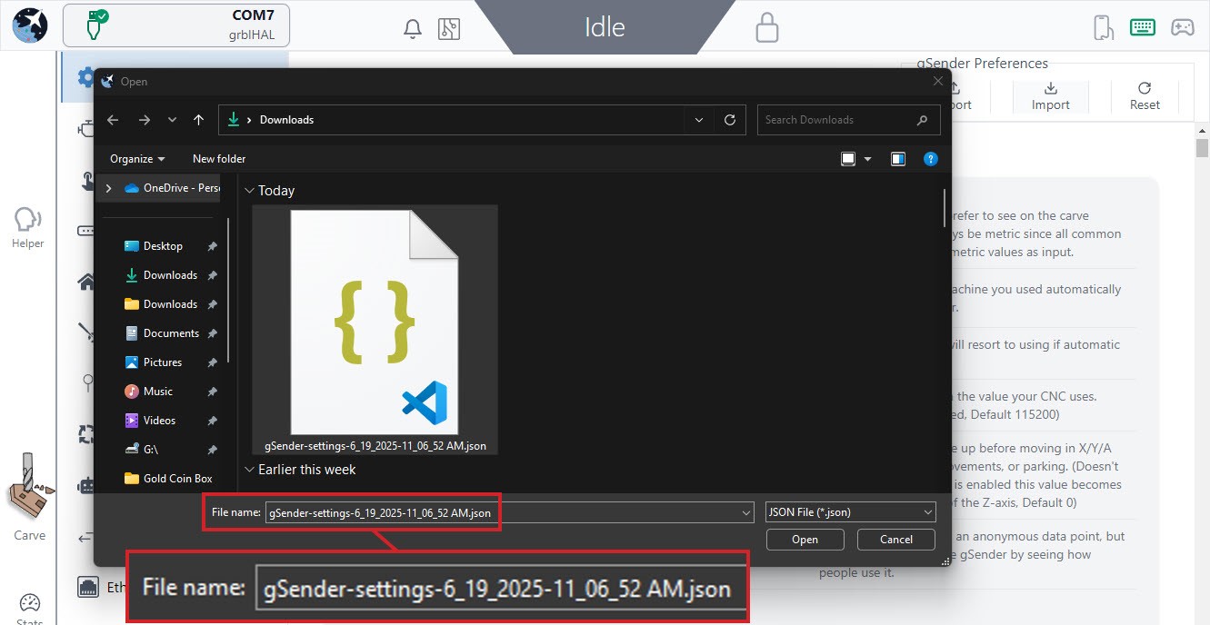Image resolution: width=1210 pixels, height=625 pixels.
Task: Click the notification bell icon
Action: coord(412,28)
